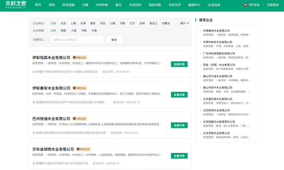Screen dimensions: 284x170
Task: Open the 莎车金胡杨木业有限公司 title link
Action: pyautogui.click(x=53, y=149)
